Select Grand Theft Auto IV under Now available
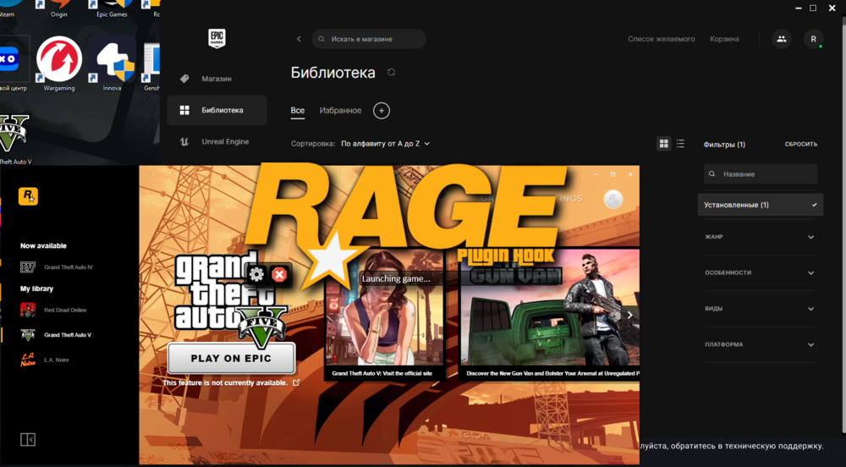The height and width of the screenshot is (467, 846). [57, 267]
